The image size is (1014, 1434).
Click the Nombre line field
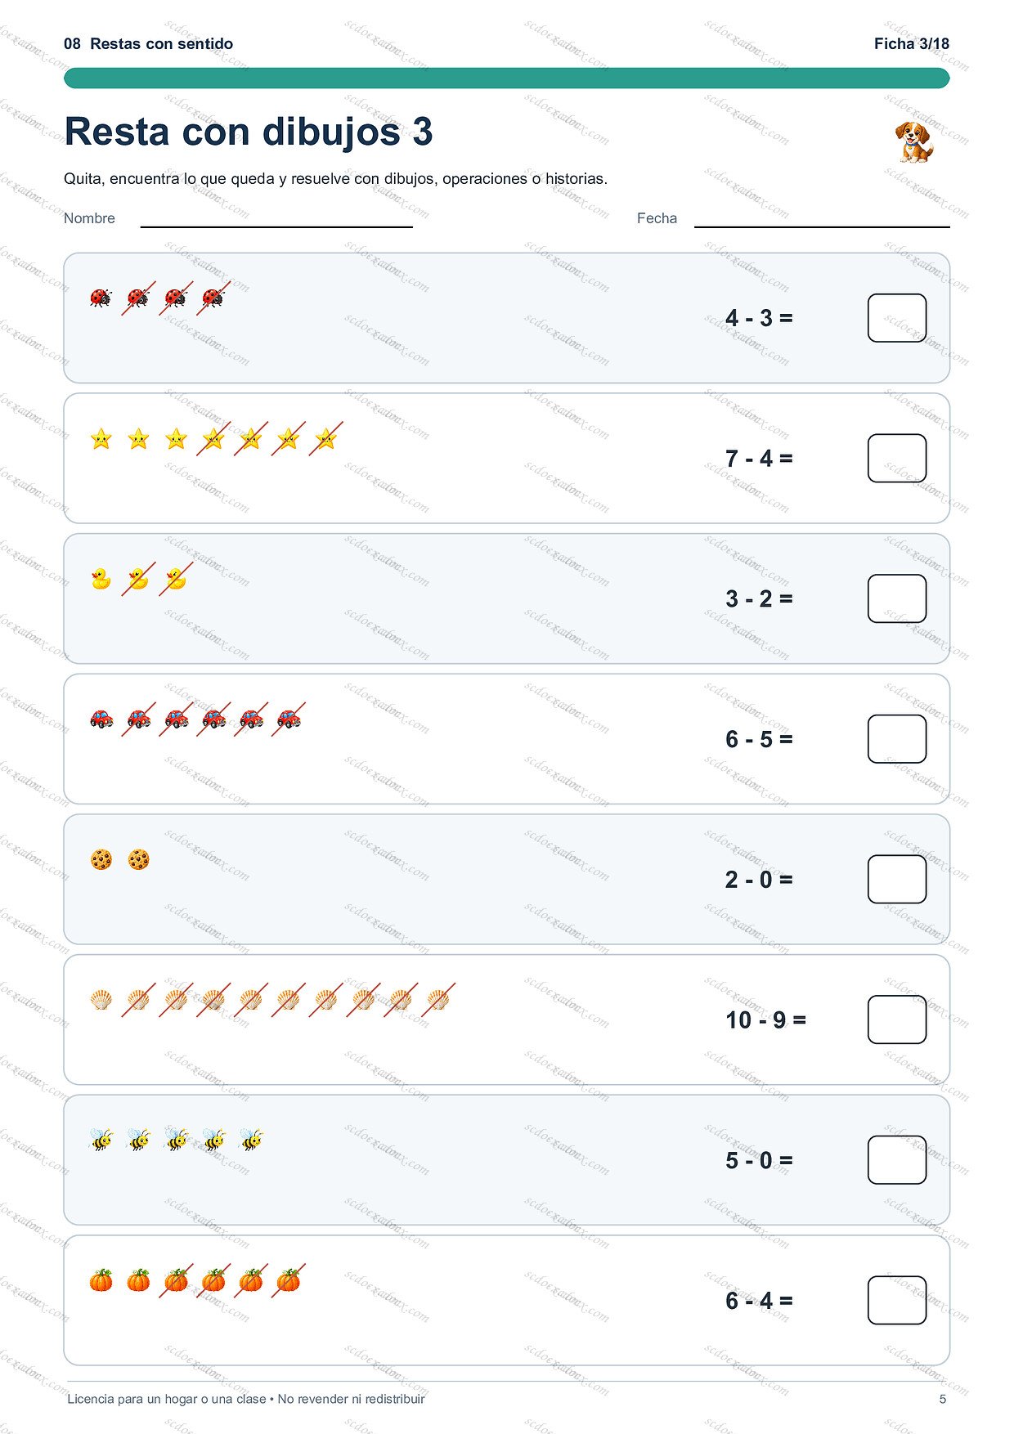(276, 218)
